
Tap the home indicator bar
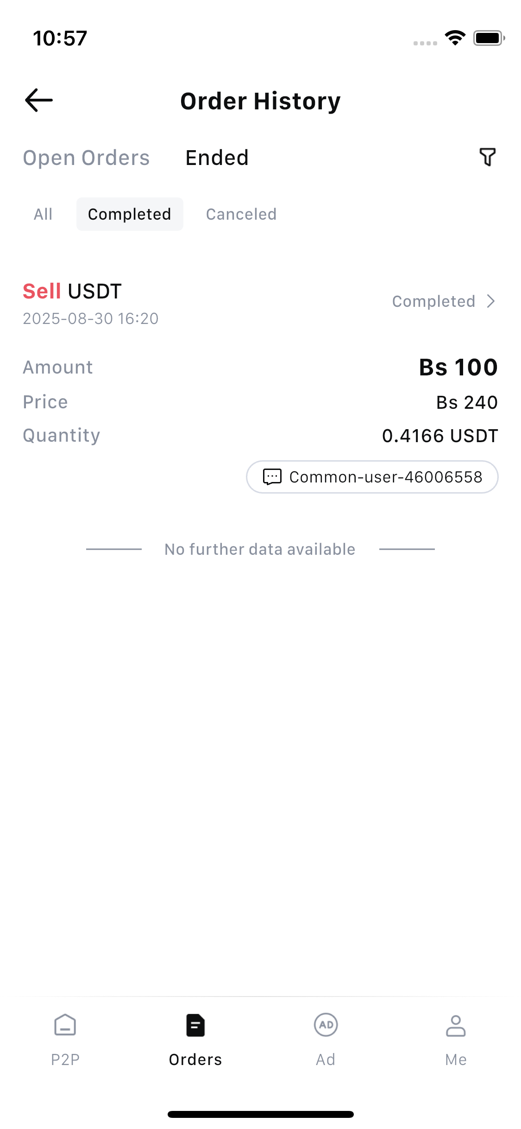[260, 1114]
